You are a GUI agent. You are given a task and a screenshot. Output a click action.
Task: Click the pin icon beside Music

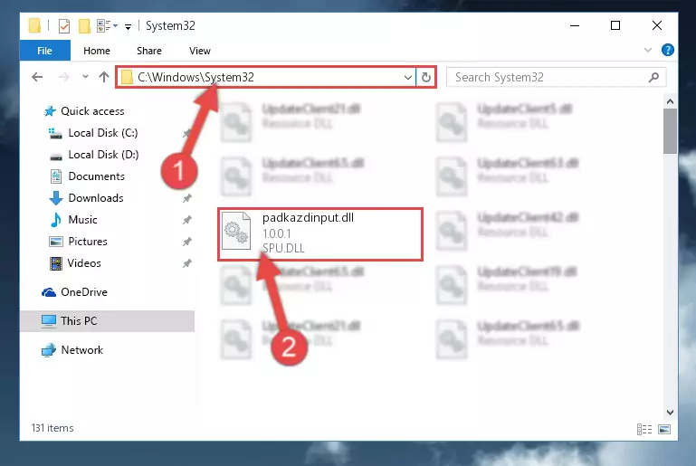click(x=186, y=220)
